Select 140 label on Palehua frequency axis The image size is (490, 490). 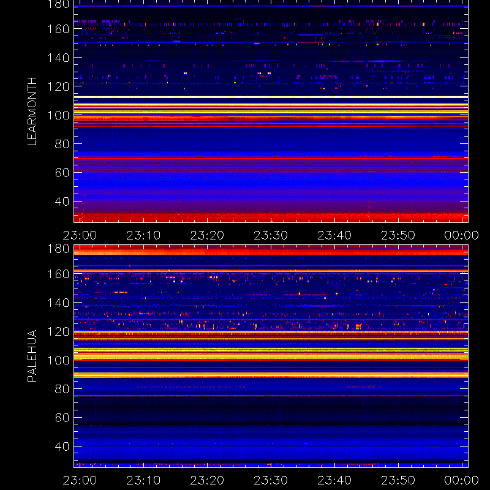58,303
